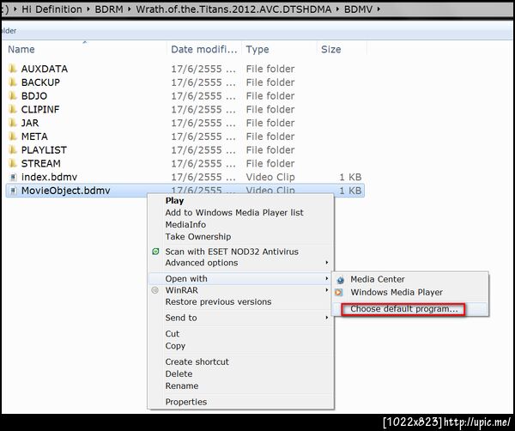Viewport: 515px width, 431px height.
Task: Click the MovieObject.bdmv file icon
Action: [13, 191]
